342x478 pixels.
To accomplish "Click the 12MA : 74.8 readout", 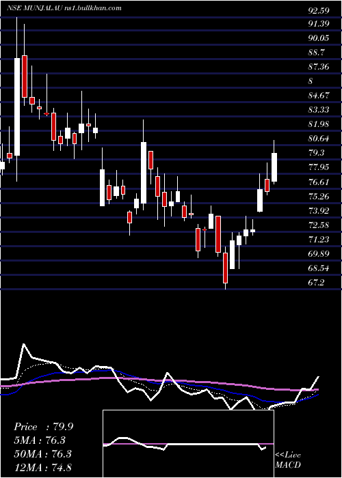I will [42, 467].
